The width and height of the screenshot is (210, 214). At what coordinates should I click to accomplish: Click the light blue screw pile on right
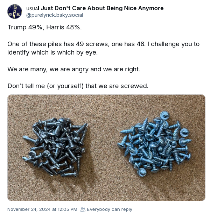point(155,144)
